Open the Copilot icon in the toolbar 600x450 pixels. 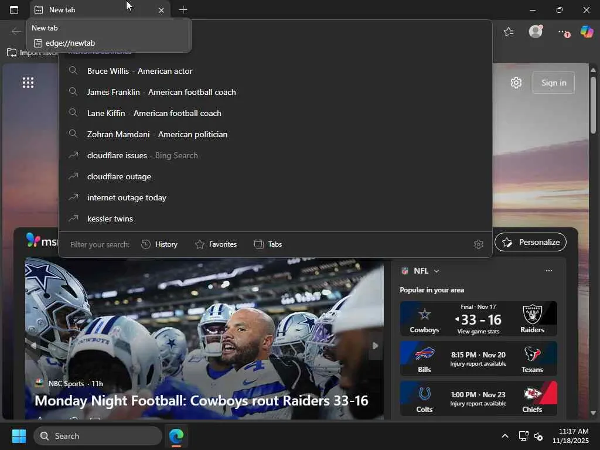tap(587, 32)
